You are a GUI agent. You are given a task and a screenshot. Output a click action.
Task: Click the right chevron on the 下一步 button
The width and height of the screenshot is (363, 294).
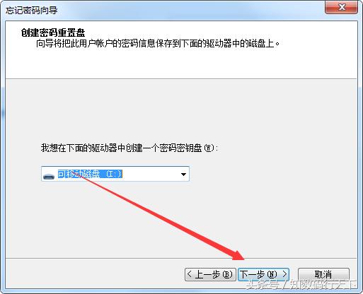tap(284, 274)
